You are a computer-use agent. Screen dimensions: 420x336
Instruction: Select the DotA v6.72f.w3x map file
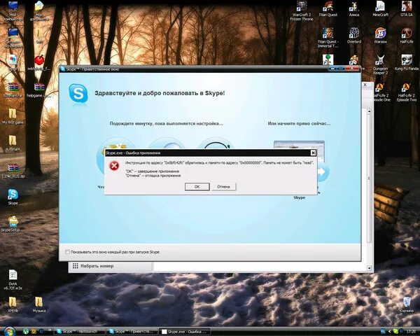(13, 280)
